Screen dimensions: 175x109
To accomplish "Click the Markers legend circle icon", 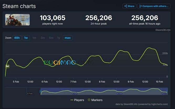I will [x=89, y=100].
